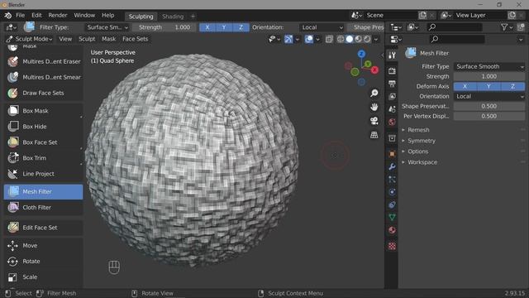Toggle Z deform axis in header
The image size is (529, 298).
pos(241,27)
